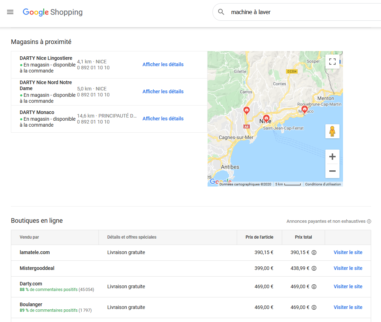This screenshot has width=381, height=322.
Task: Select the DARTY Nice Nord Notre Dame name
Action: [x=46, y=85]
